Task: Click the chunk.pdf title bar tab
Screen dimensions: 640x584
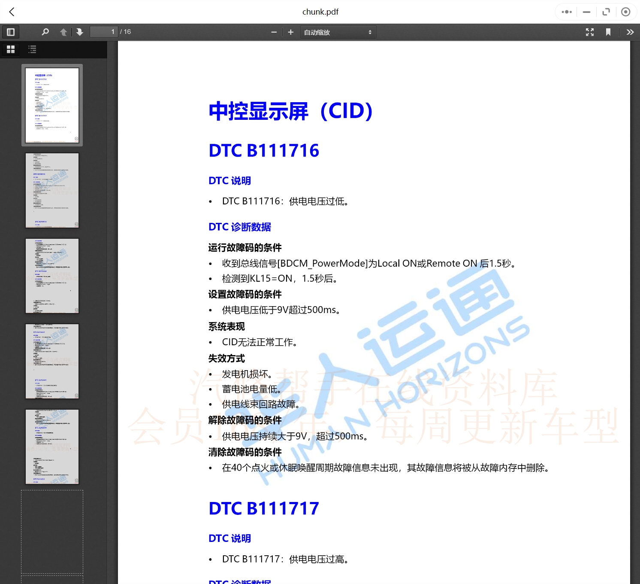Action: (320, 12)
